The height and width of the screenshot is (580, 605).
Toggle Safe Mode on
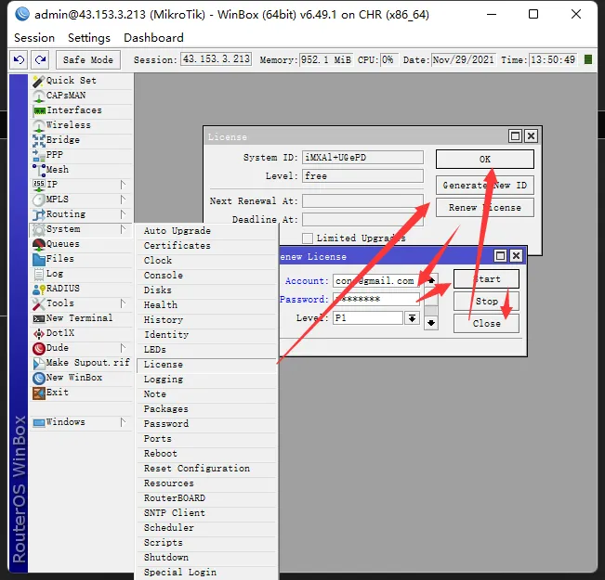pos(87,59)
